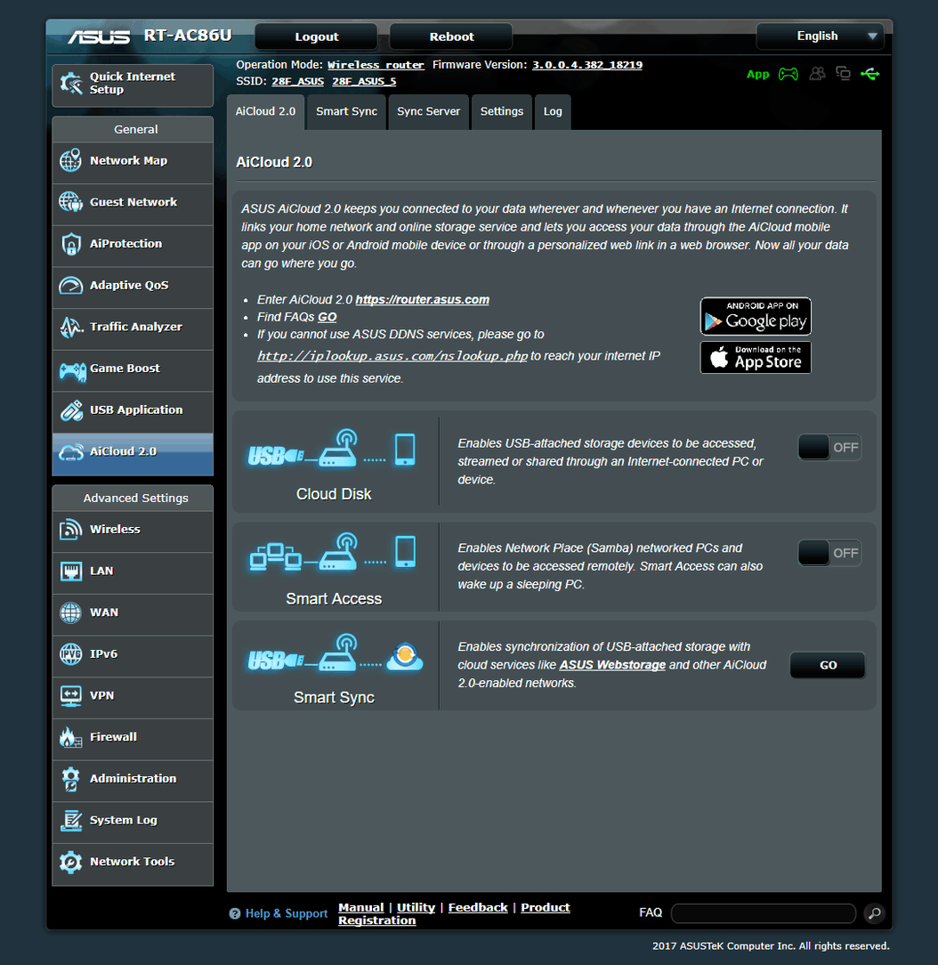Screen dimensions: 938x965
Task: Open the Settings tab
Action: (501, 111)
